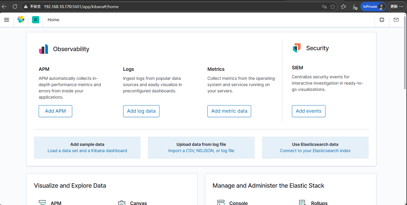
Task: Click the Security shield logo
Action: tap(297, 48)
